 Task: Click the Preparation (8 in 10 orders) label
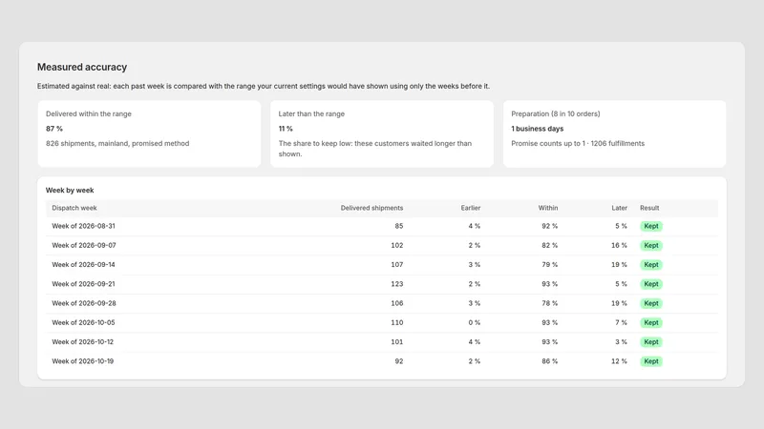[x=556, y=113]
